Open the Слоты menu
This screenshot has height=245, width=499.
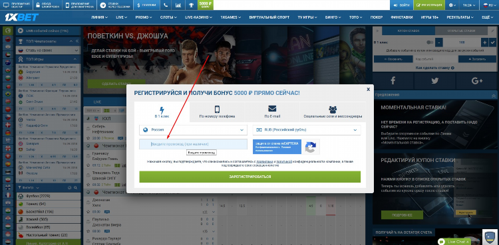(x=169, y=17)
